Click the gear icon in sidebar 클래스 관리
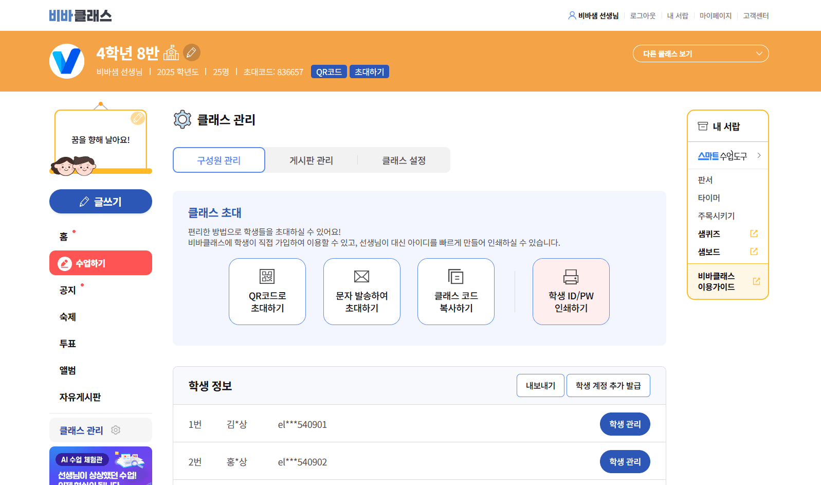 coord(116,430)
